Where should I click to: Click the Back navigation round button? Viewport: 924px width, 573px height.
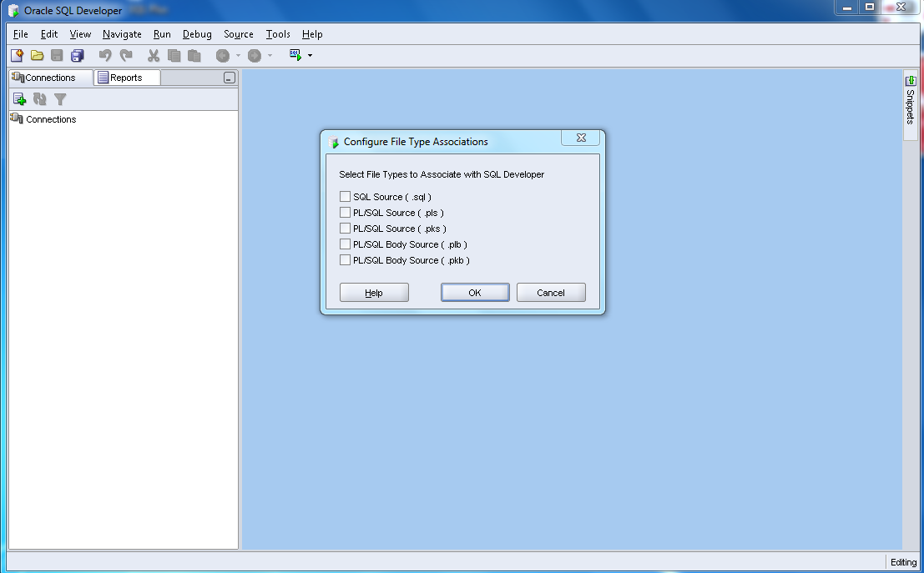pyautogui.click(x=223, y=55)
